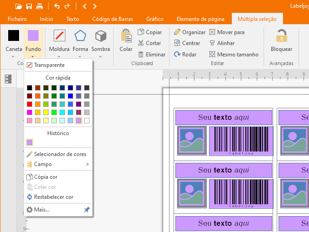Open the Alinhar align tool
309x232 pixels.
point(222,43)
